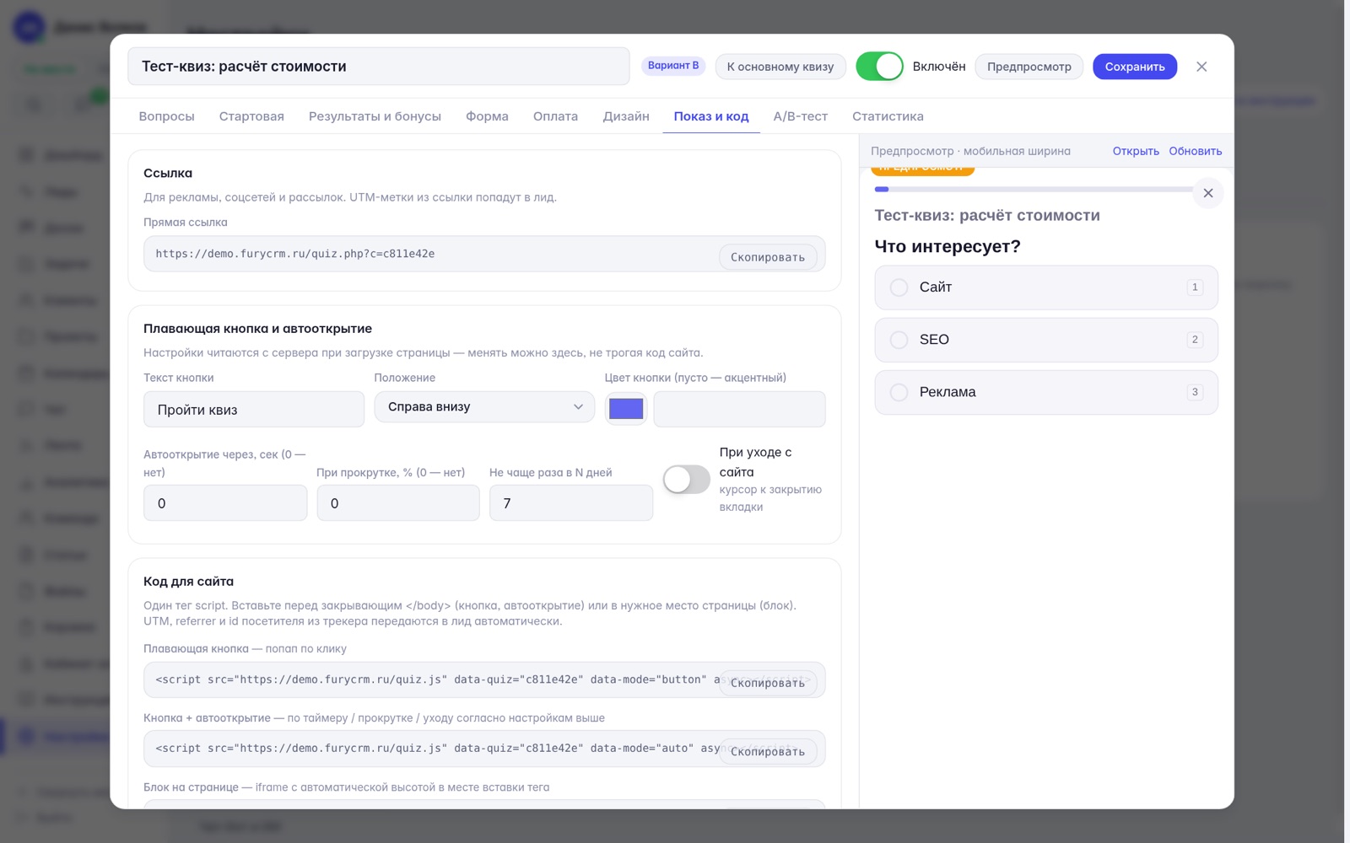Click the Ссылка section heading

coord(168,173)
